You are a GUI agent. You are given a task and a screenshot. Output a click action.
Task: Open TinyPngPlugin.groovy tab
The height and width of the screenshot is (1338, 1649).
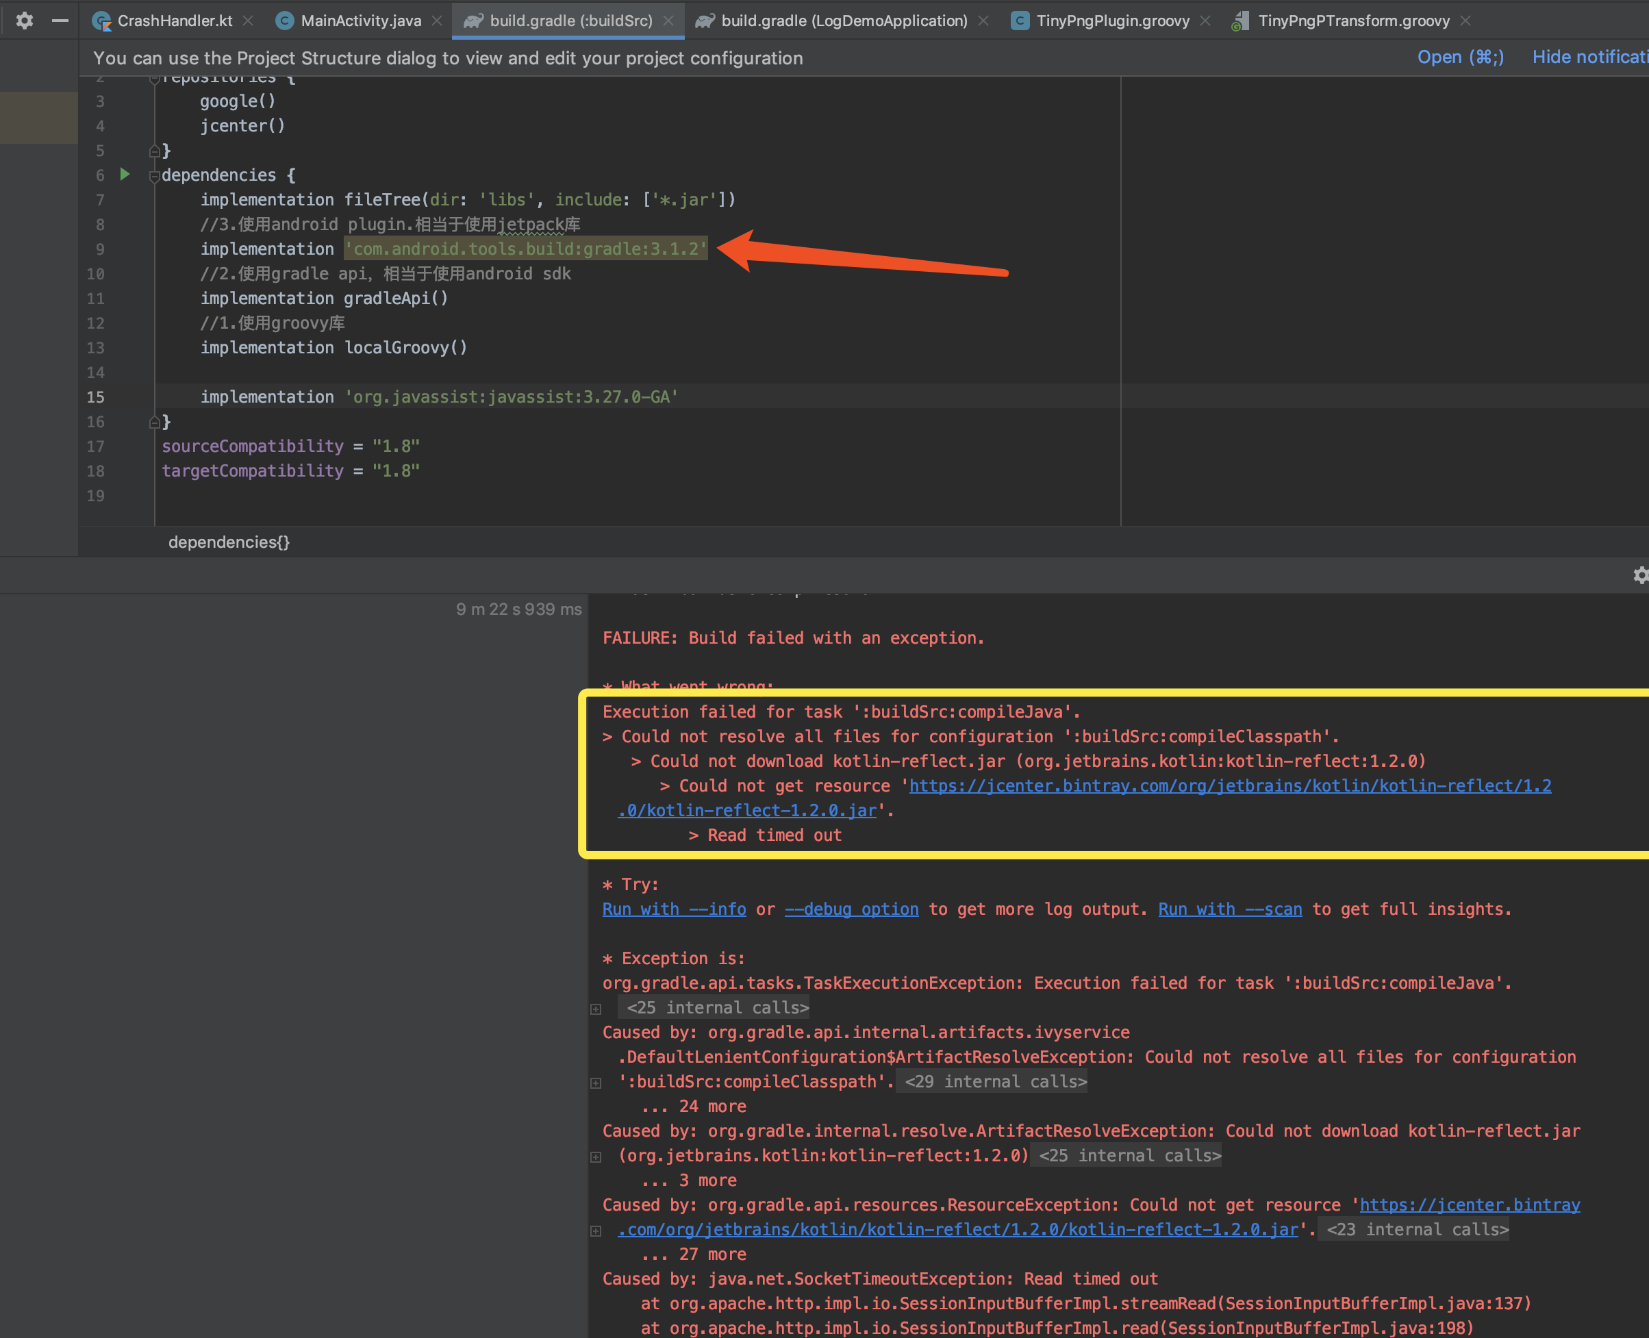coord(1112,21)
